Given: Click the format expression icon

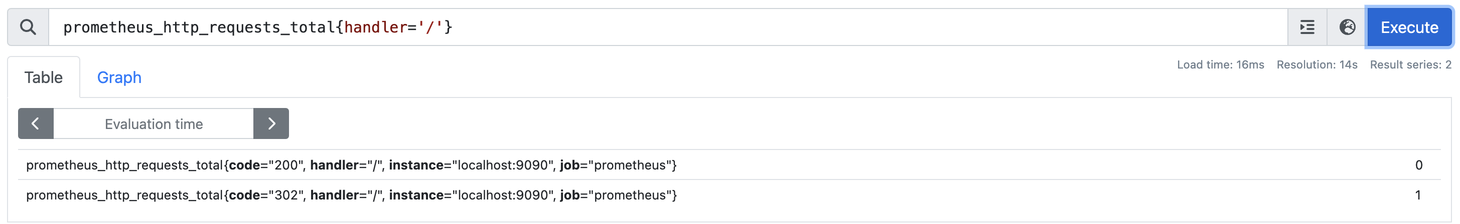Looking at the screenshot, I should pyautogui.click(x=1307, y=27).
